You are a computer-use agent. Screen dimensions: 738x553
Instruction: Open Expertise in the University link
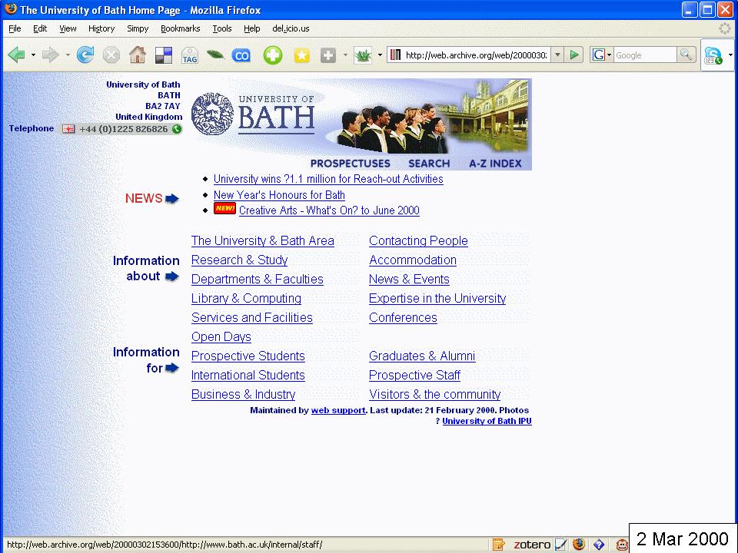click(x=437, y=299)
